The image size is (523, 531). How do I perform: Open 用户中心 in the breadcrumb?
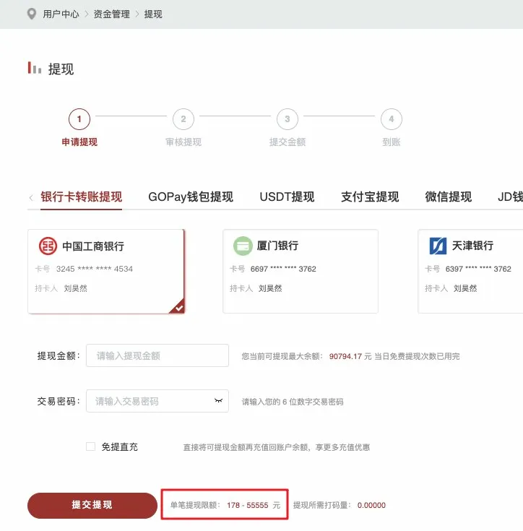[61, 14]
